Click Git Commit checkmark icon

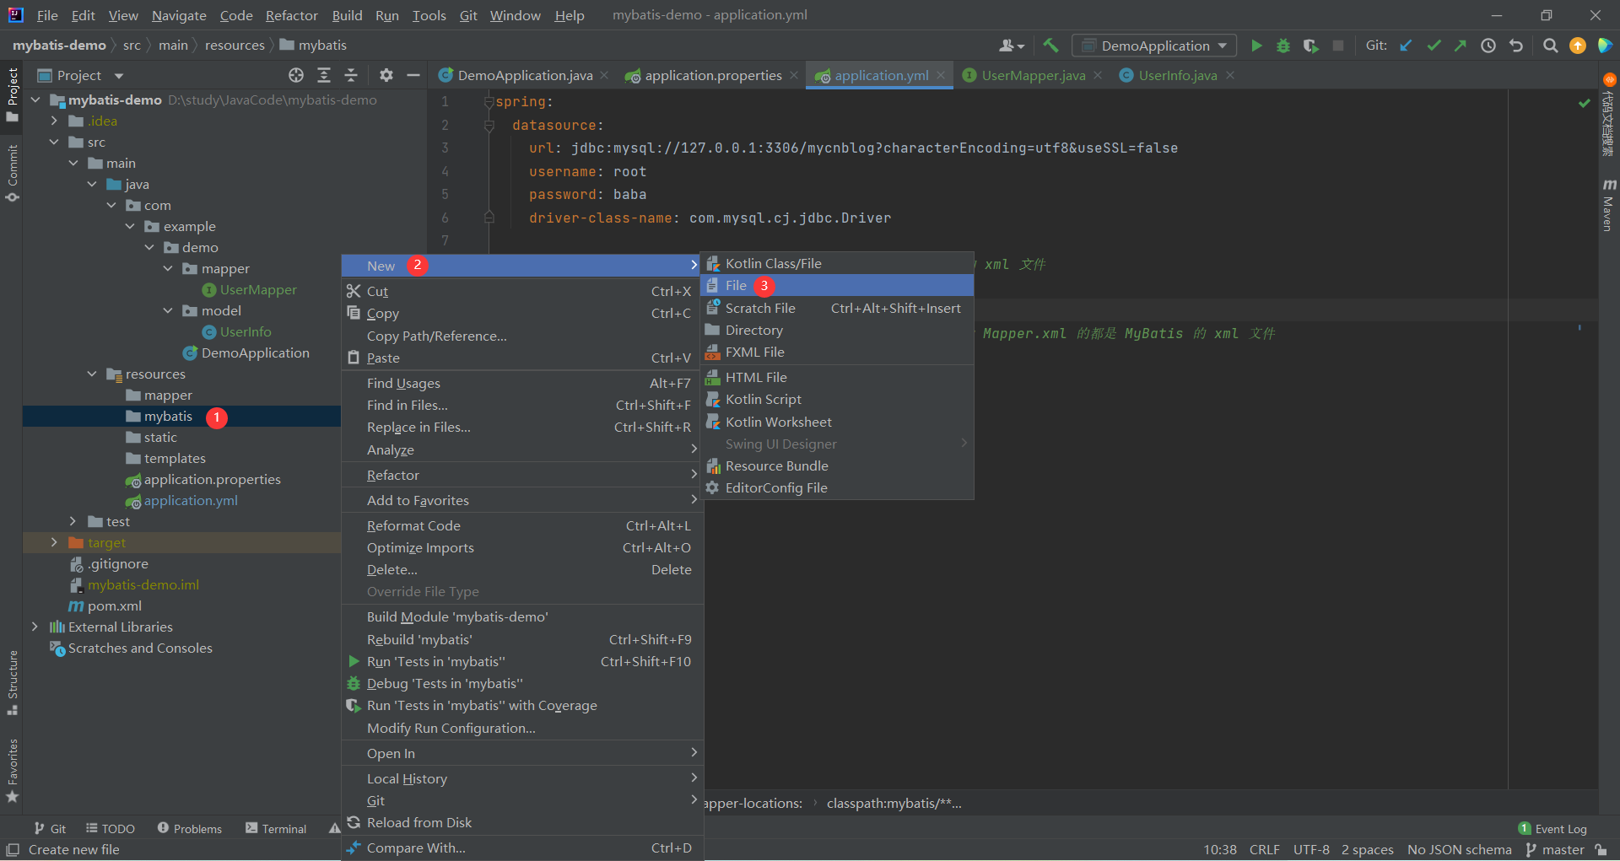point(1434,46)
